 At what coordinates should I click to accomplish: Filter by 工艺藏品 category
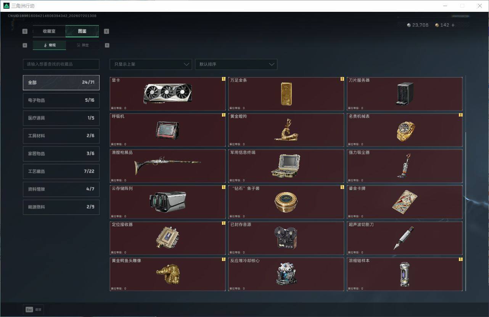click(61, 171)
